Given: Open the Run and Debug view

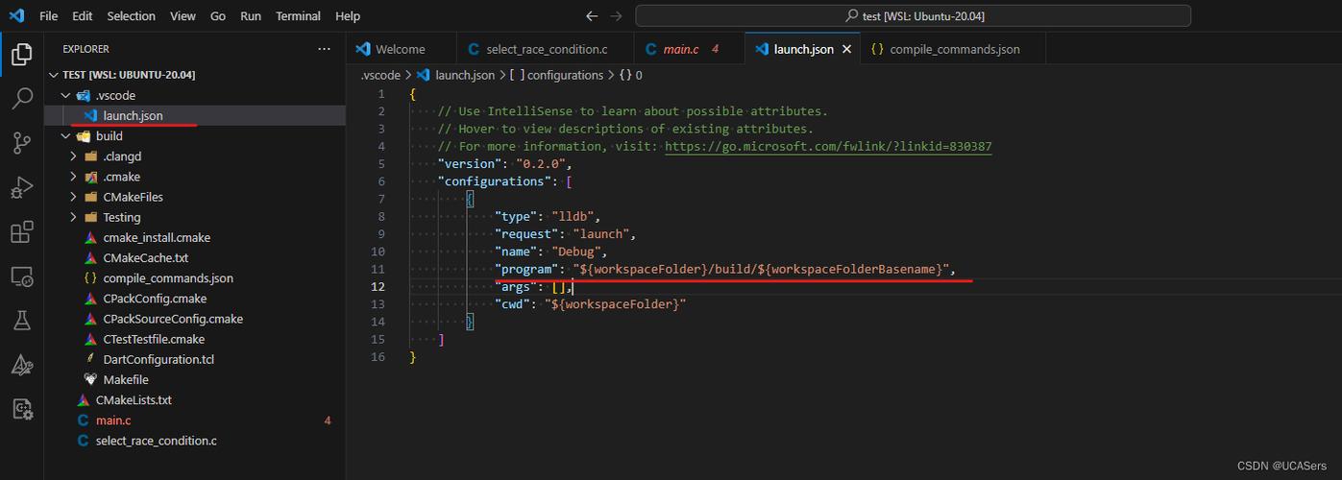Looking at the screenshot, I should [21, 187].
